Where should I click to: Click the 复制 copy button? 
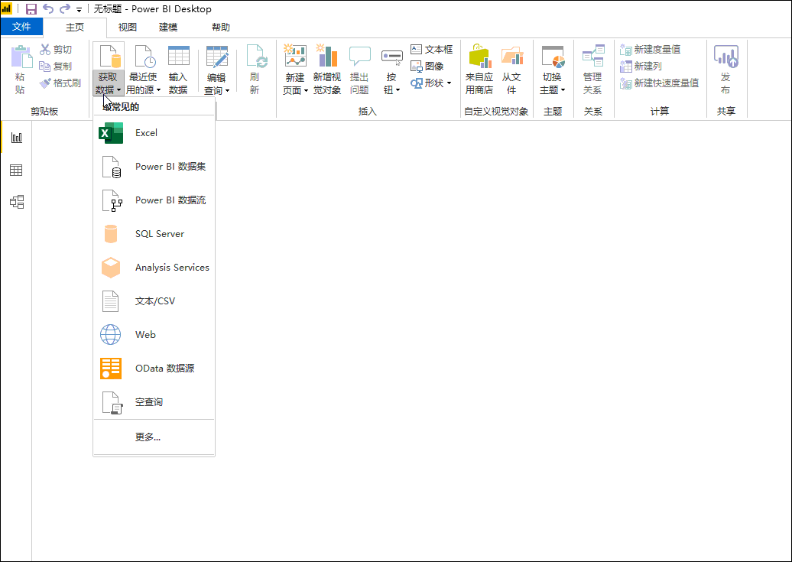[56, 67]
